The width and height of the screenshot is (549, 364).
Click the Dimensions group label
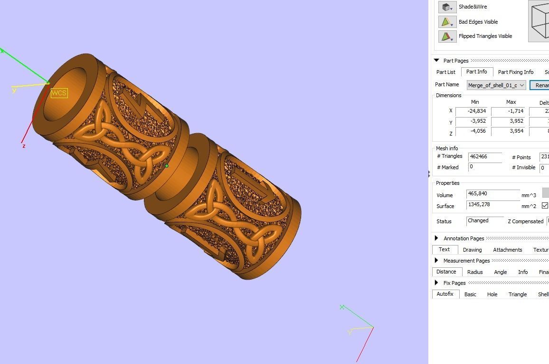click(448, 95)
